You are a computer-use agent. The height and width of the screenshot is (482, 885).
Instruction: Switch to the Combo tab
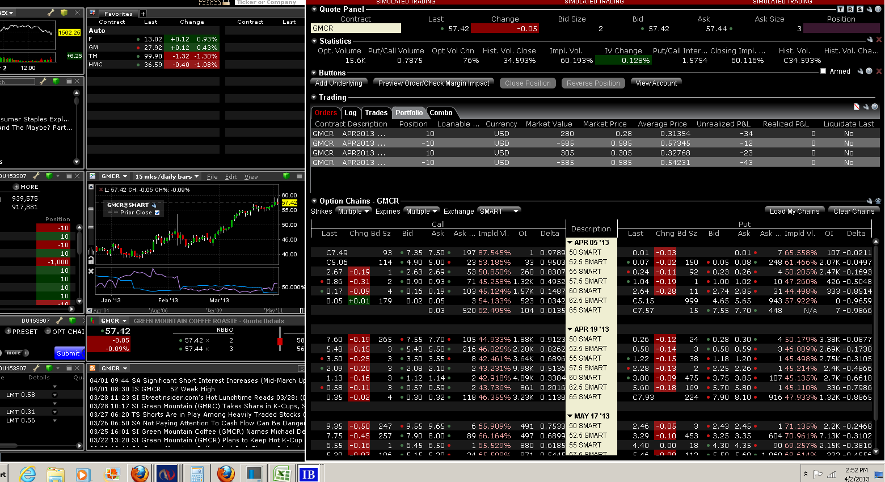click(x=441, y=113)
